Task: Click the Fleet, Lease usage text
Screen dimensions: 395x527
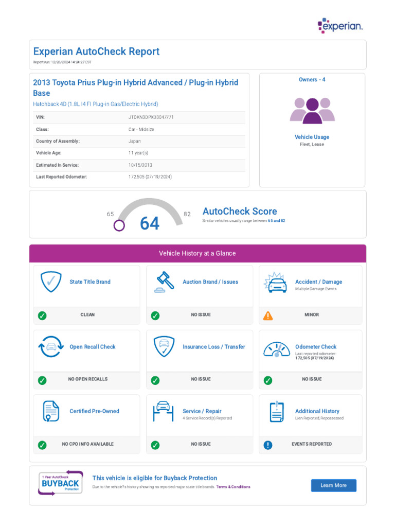Action: 312,144
